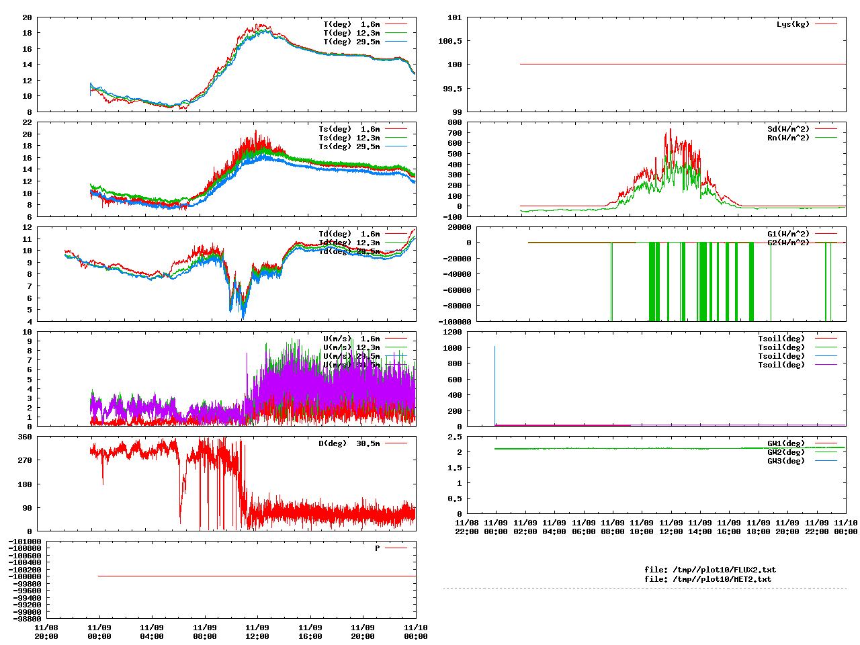Select the 'Sd(W/m^2)' legend label
This screenshot has height=645, width=860.
789,129
